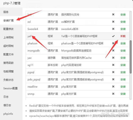Click the X status icon for pdo_pgsql
The width and height of the screenshot is (133, 120).
point(113,79)
